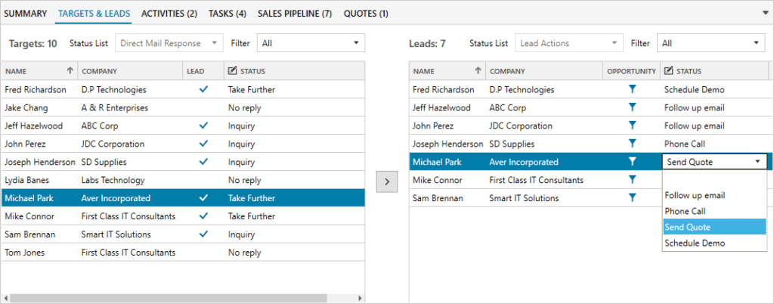Open the Lead Actions status list dropdown
The width and height of the screenshot is (774, 304).
click(x=569, y=43)
